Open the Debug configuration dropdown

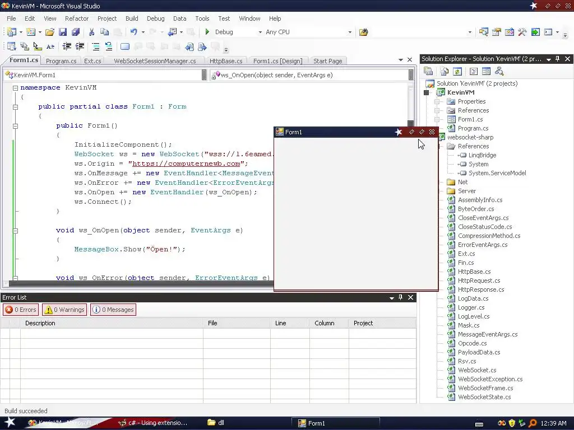[260, 32]
